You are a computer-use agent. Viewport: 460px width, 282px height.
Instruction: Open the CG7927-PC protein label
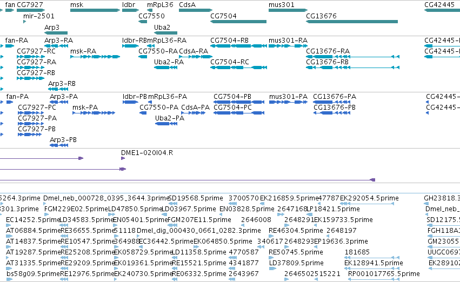click(37, 108)
